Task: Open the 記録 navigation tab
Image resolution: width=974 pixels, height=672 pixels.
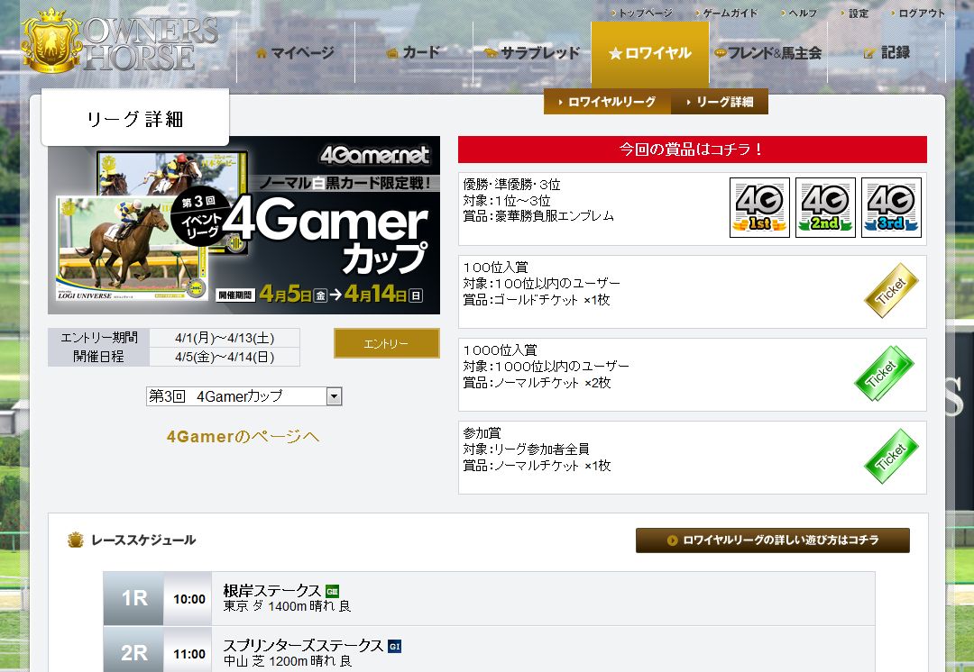Action: click(x=887, y=53)
